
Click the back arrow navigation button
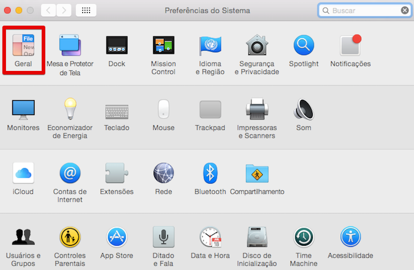coord(48,11)
